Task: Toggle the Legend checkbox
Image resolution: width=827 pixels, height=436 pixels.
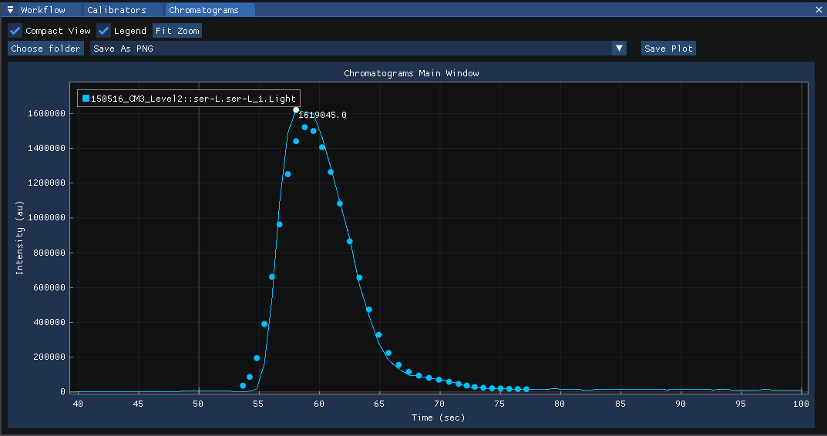Action: coord(103,31)
